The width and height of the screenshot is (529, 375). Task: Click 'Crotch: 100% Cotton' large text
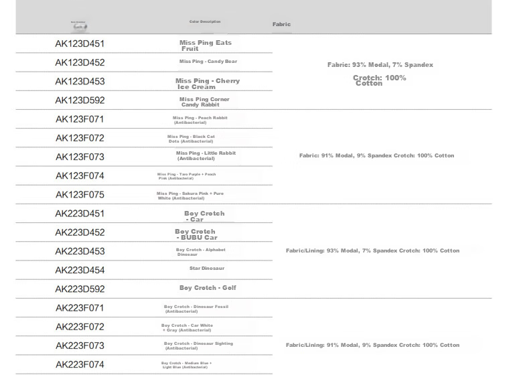click(380, 80)
